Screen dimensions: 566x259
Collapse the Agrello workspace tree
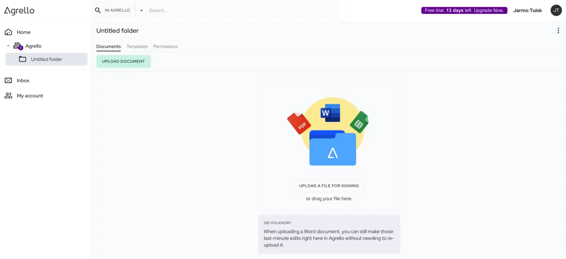8,46
